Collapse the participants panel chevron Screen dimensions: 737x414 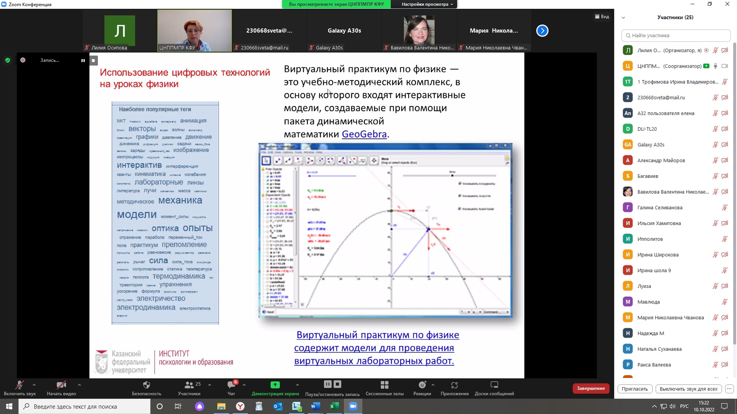pos(623,18)
